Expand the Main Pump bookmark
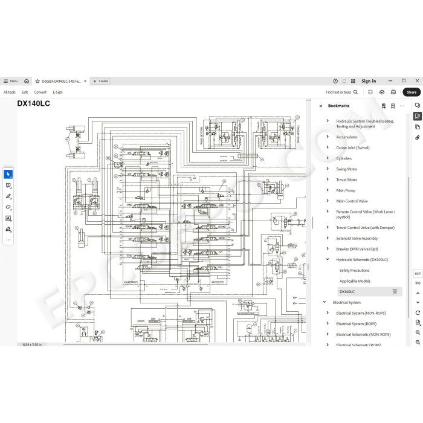 (x=328, y=190)
